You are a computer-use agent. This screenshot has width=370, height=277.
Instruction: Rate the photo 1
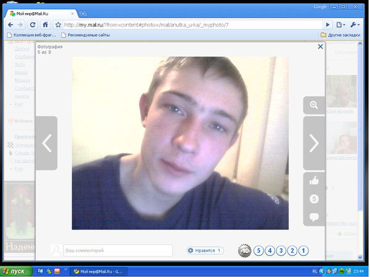tap(303, 251)
